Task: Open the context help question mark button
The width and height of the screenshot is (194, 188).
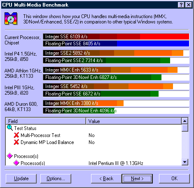Action: [181, 5]
